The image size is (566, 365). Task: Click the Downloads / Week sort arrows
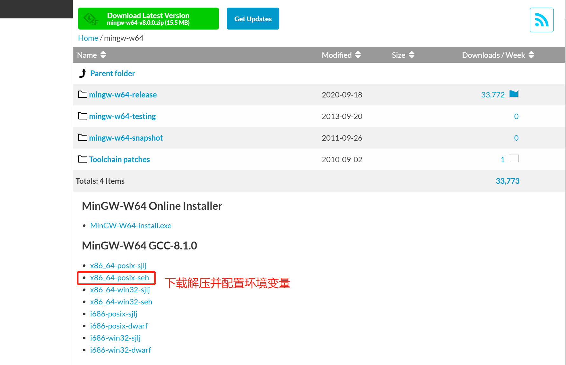pos(531,55)
